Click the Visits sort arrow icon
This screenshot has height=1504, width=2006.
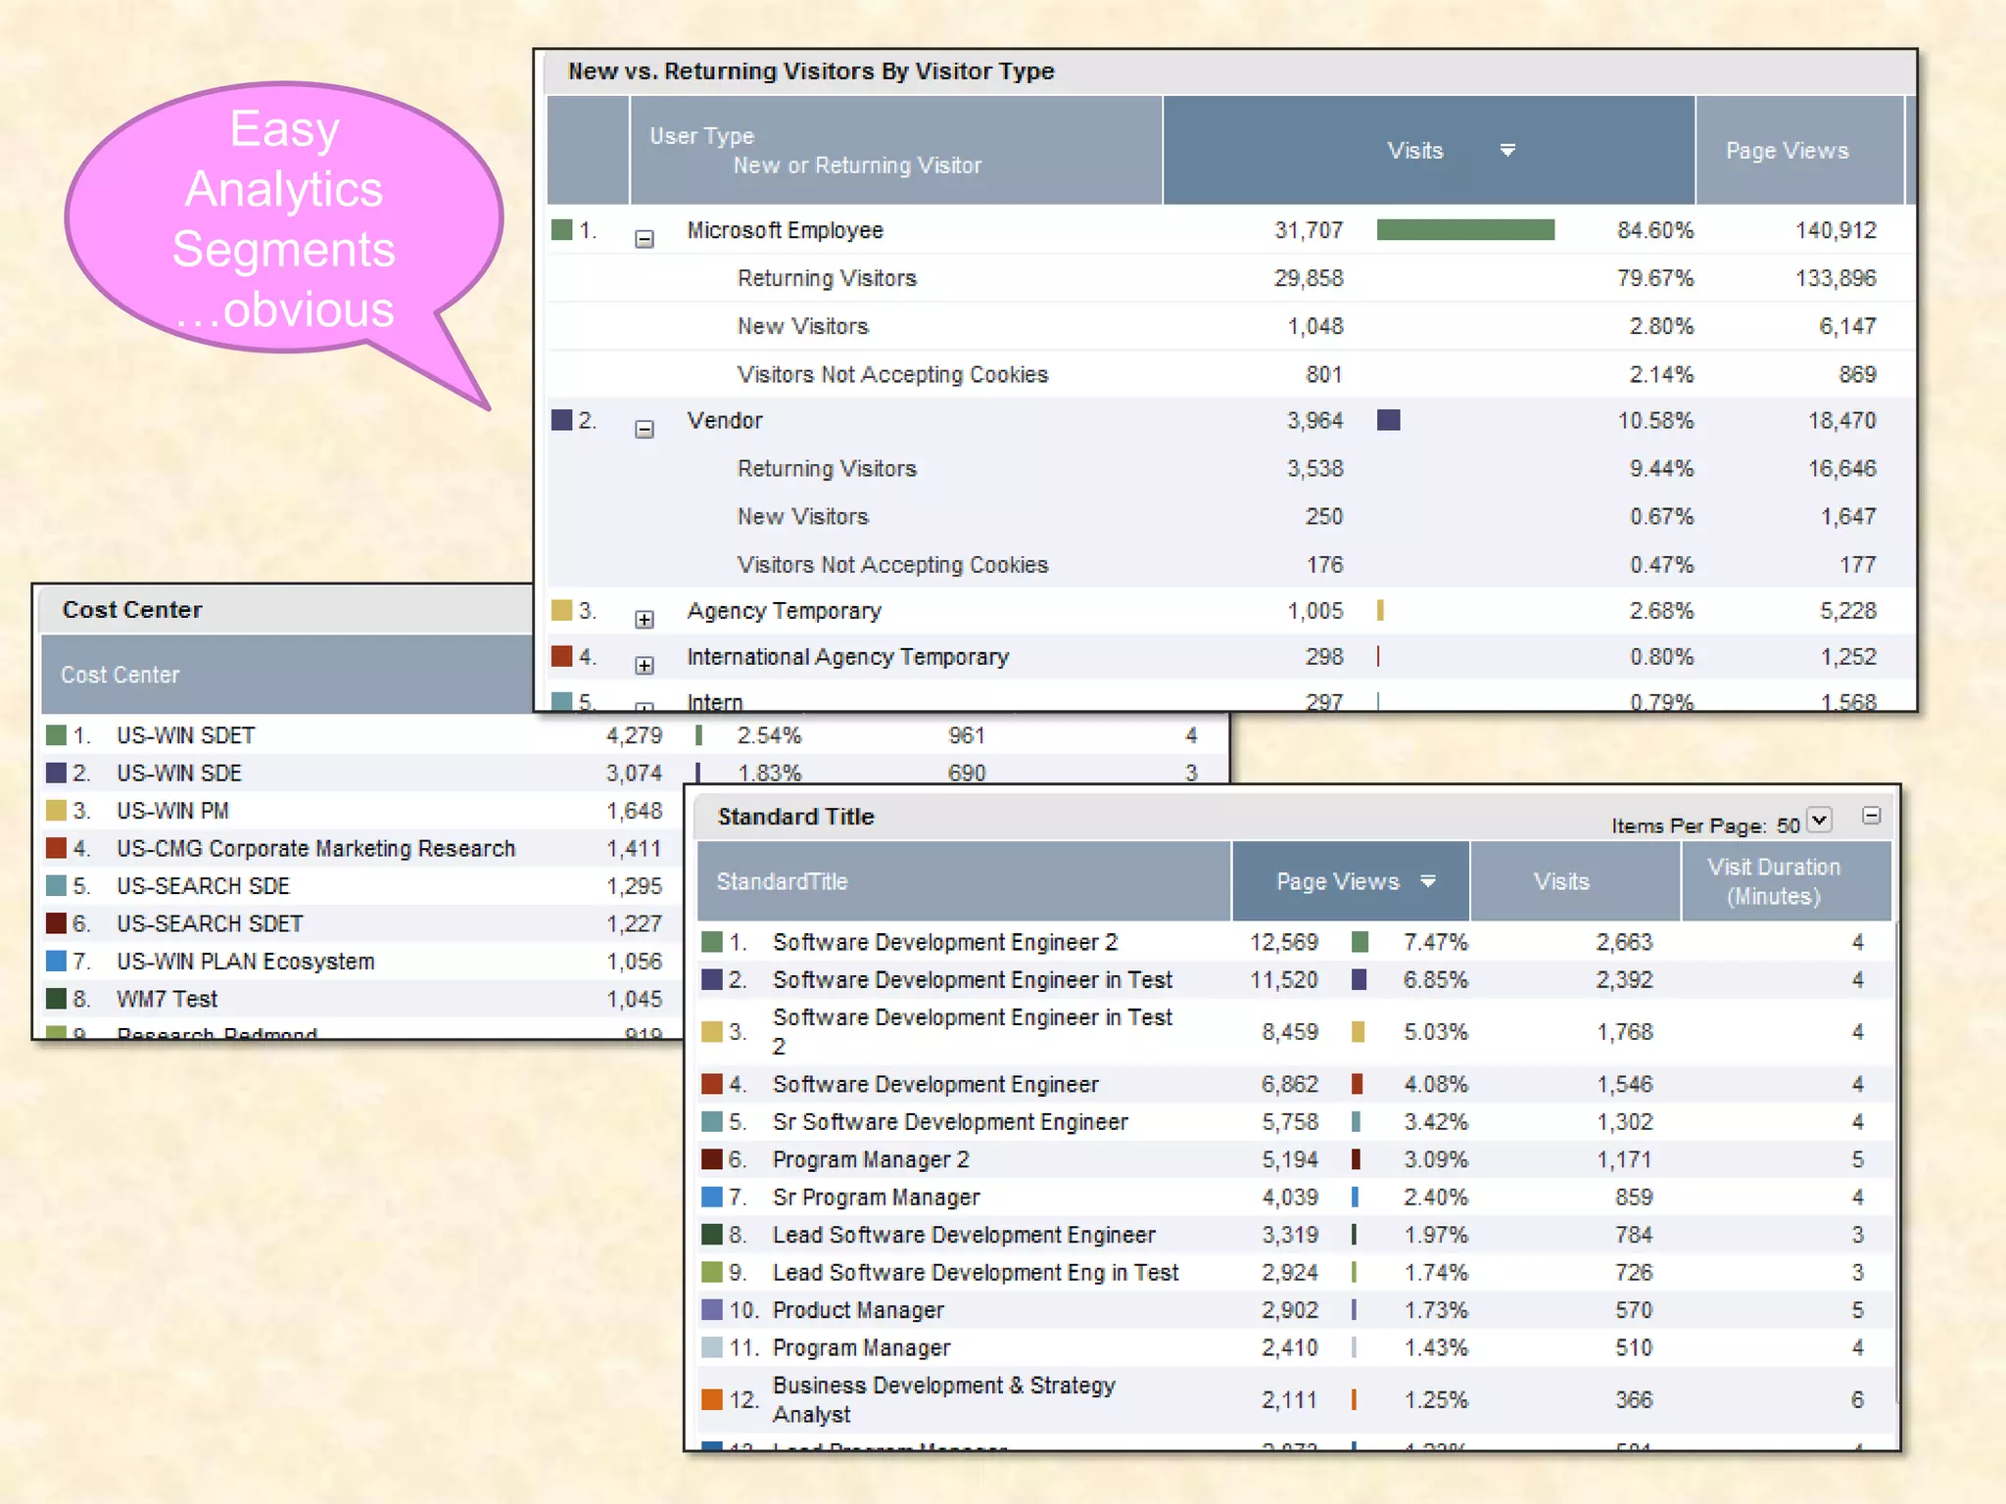[1507, 150]
